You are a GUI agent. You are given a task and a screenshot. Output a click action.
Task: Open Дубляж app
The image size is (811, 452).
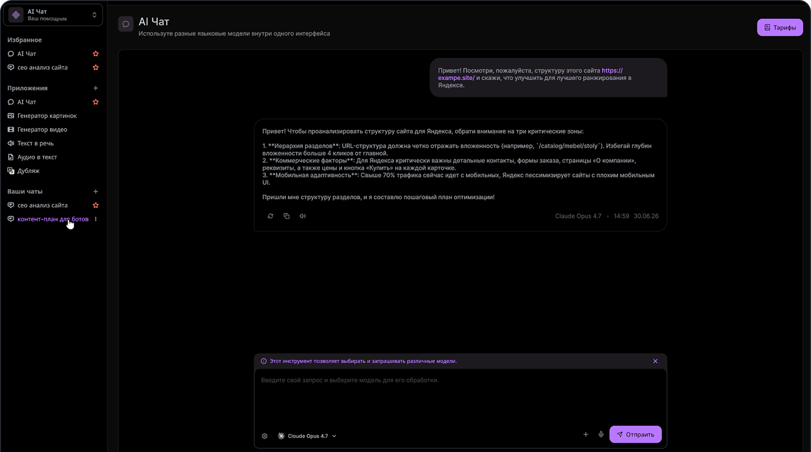pos(28,171)
